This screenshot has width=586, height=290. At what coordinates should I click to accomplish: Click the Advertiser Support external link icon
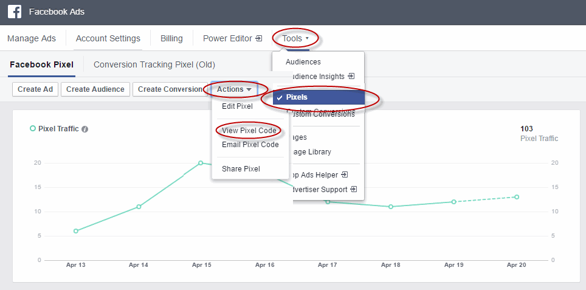[354, 190]
